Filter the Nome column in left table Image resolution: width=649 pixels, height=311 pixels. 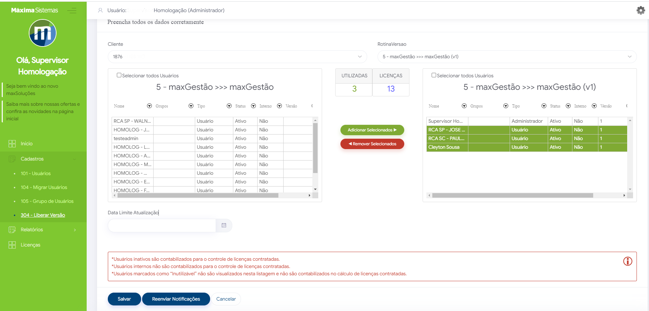tap(149, 106)
